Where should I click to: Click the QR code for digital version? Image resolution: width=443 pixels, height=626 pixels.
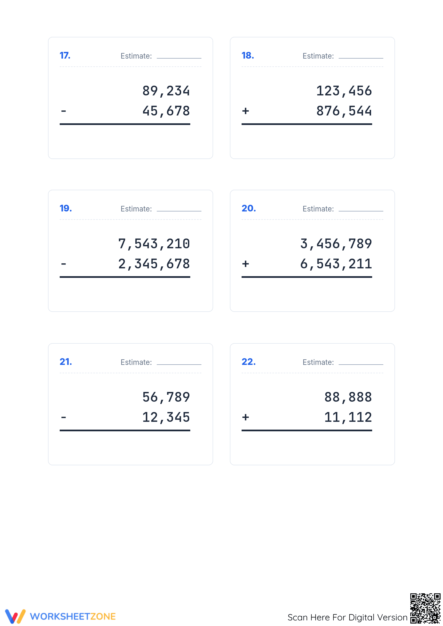pyautogui.click(x=425, y=608)
